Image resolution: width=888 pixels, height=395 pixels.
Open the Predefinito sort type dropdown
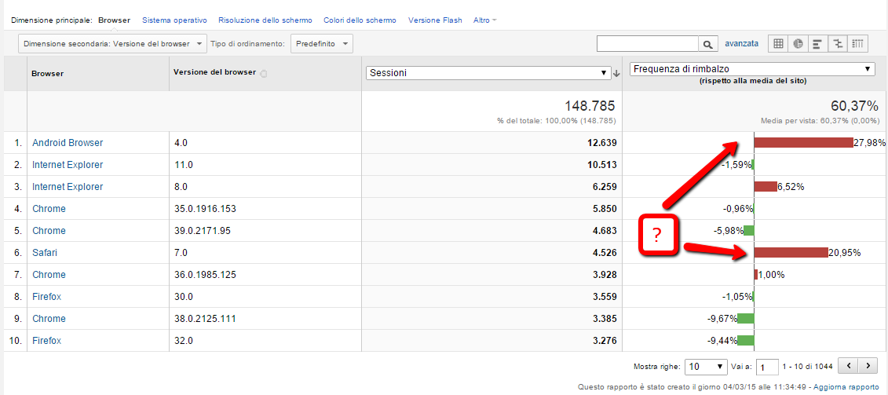pos(321,44)
